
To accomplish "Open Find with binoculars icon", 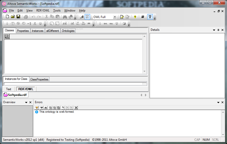I will [x=65, y=17].
